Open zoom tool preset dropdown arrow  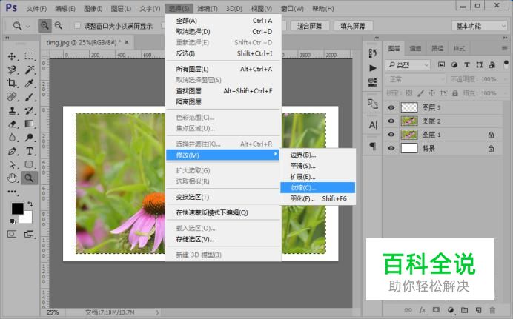[28, 26]
